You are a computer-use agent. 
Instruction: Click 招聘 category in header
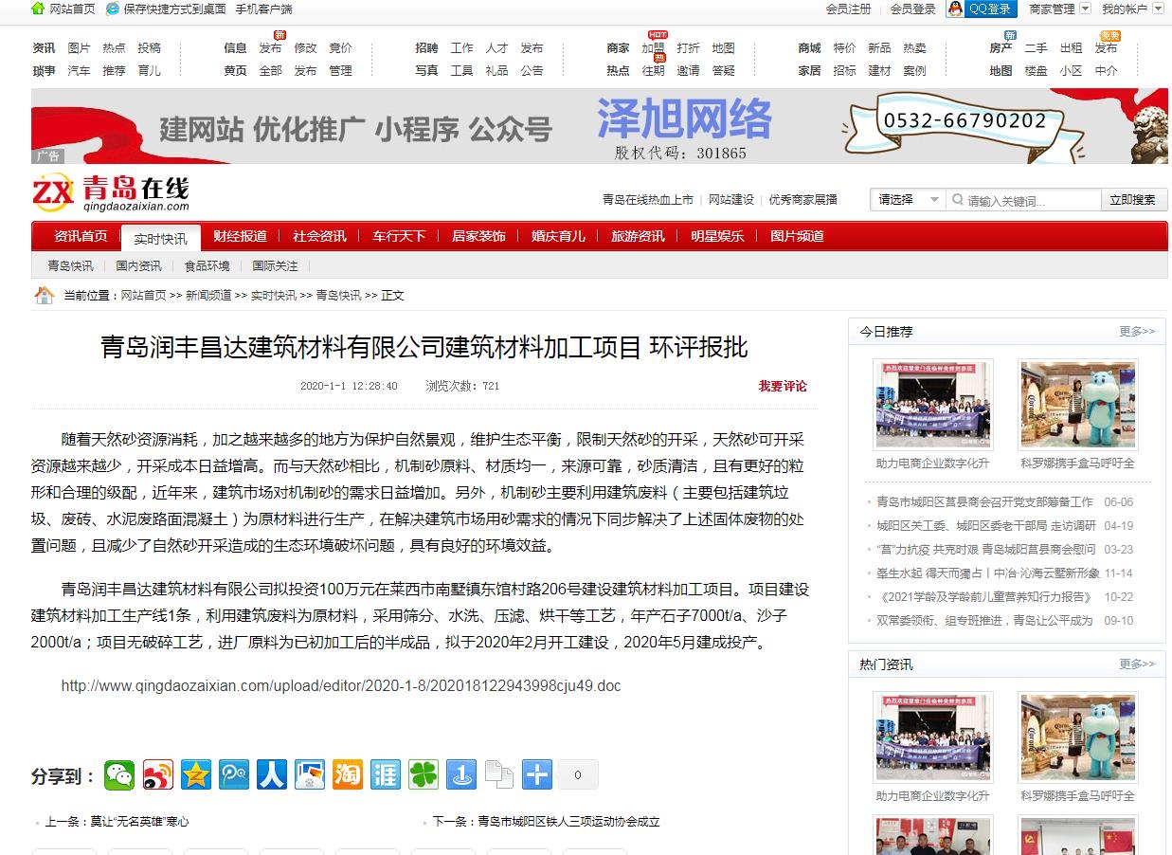(426, 47)
